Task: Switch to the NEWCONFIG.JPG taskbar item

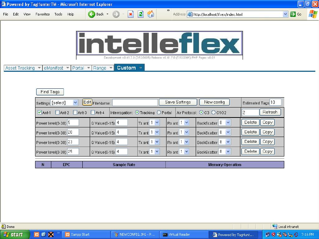Action: (x=135, y=235)
